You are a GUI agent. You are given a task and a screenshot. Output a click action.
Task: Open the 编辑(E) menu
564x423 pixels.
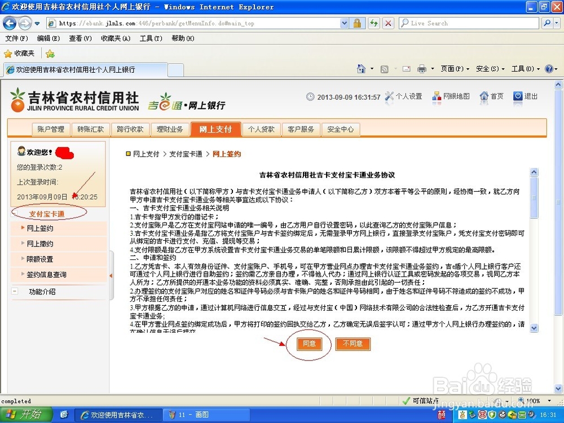[48, 38]
